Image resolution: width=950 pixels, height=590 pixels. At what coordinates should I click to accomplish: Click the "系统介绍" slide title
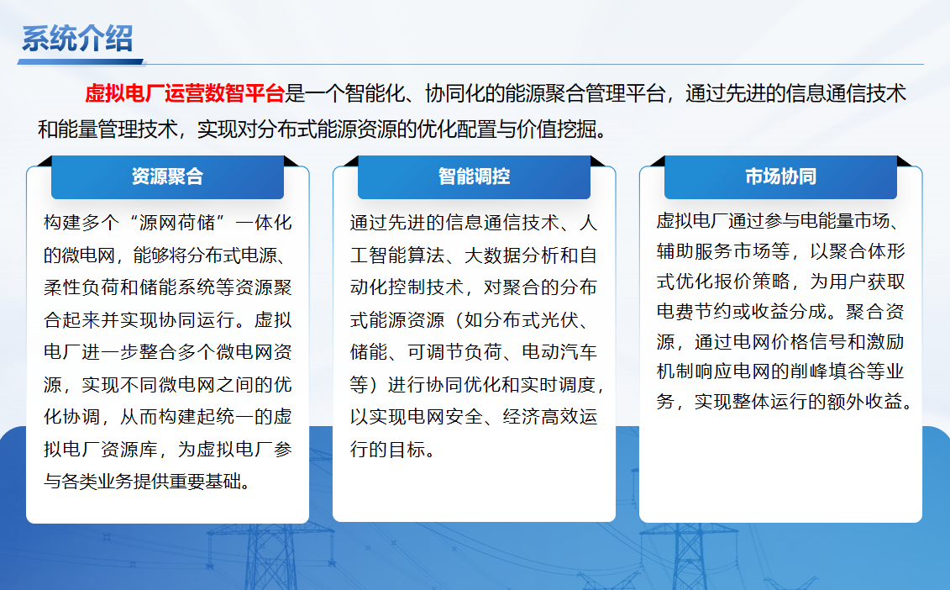click(76, 39)
